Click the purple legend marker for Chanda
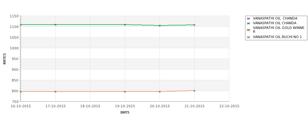This screenshot has height=135, width=308. click(249, 19)
